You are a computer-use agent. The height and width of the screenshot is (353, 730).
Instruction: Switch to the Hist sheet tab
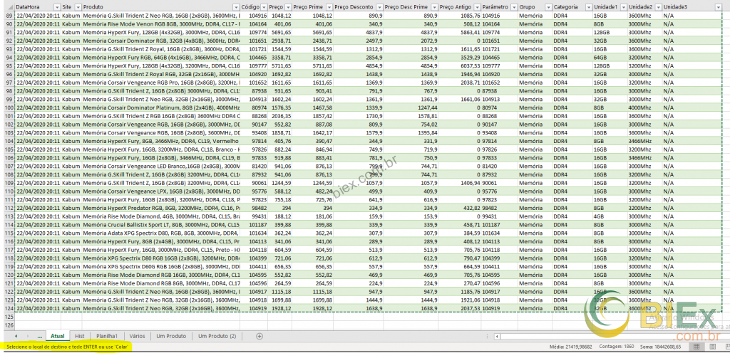(x=80, y=336)
